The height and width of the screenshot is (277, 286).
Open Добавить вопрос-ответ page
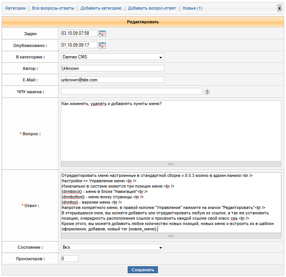152,8
